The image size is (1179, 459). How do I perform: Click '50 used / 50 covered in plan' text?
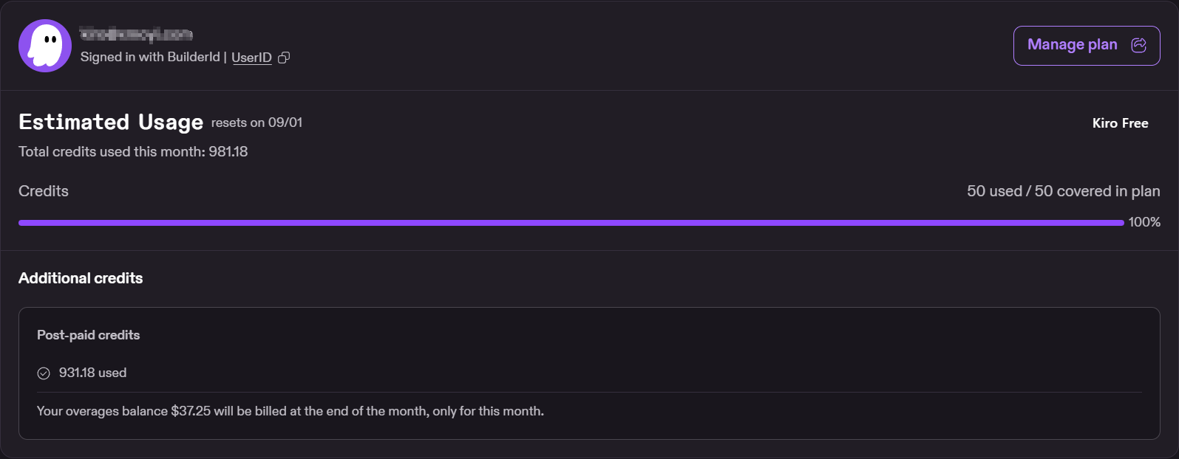click(x=1063, y=191)
